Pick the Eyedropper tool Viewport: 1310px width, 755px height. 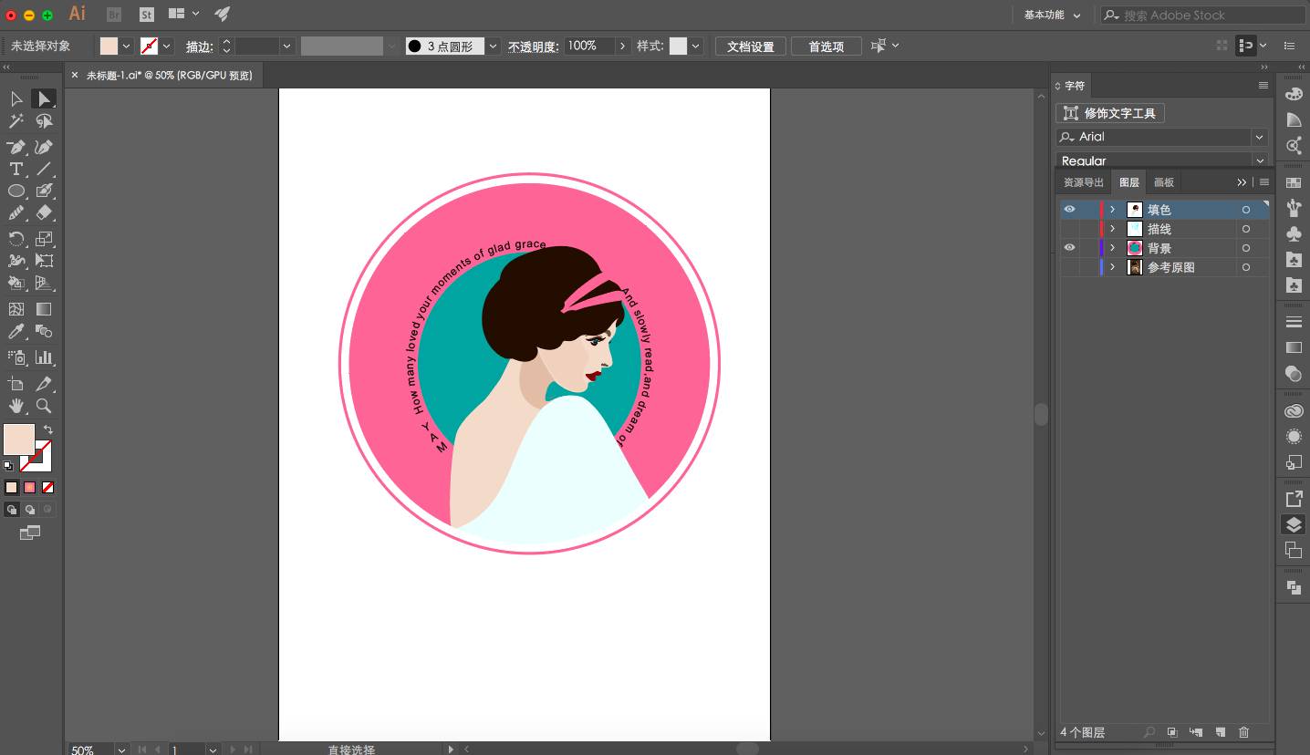16,332
